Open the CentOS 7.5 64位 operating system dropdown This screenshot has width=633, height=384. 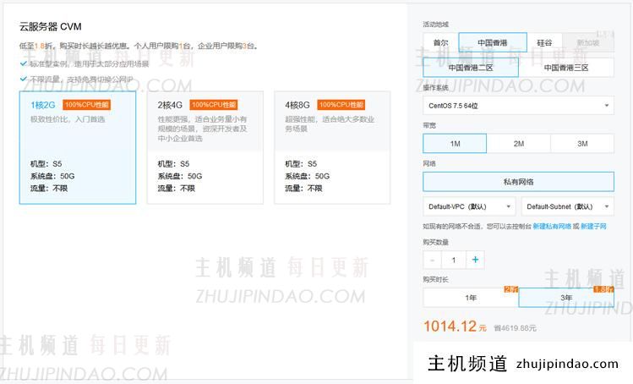click(518, 106)
